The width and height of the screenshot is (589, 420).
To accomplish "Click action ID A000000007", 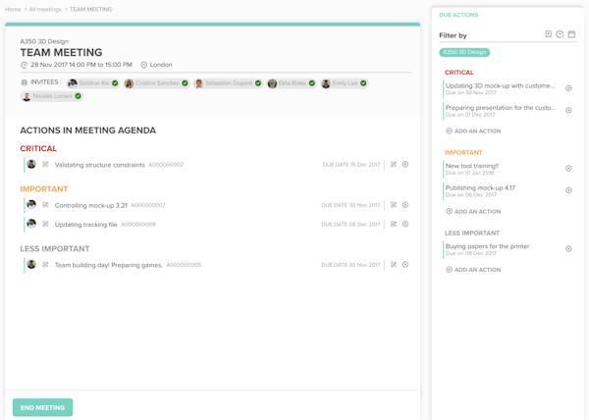I will tap(148, 205).
